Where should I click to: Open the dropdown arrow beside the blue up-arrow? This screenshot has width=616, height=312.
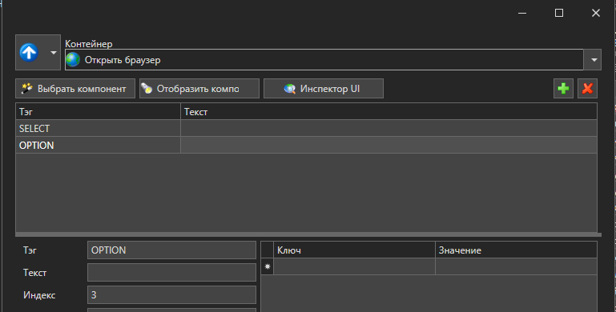(x=54, y=53)
